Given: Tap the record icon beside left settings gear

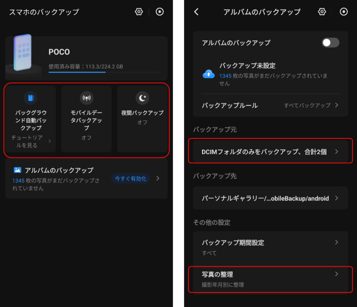Looking at the screenshot, I should 160,12.
